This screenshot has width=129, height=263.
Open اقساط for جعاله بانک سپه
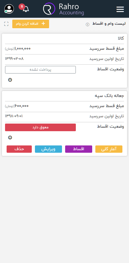(x=79, y=149)
